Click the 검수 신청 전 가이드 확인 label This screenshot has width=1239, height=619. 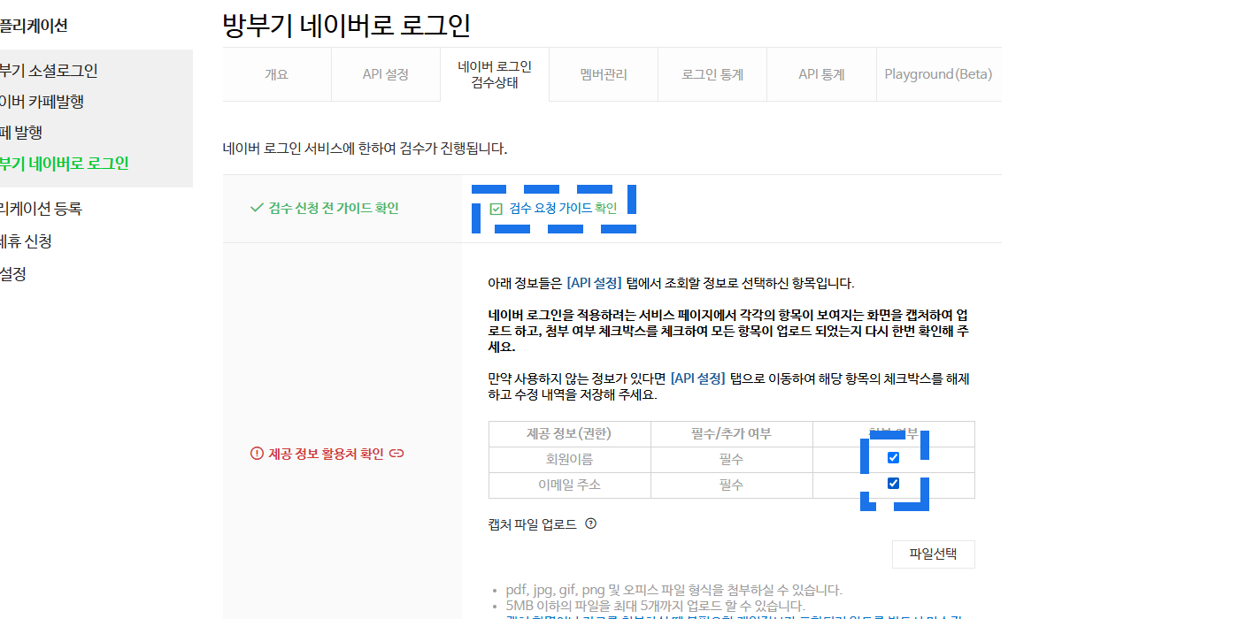point(334,208)
